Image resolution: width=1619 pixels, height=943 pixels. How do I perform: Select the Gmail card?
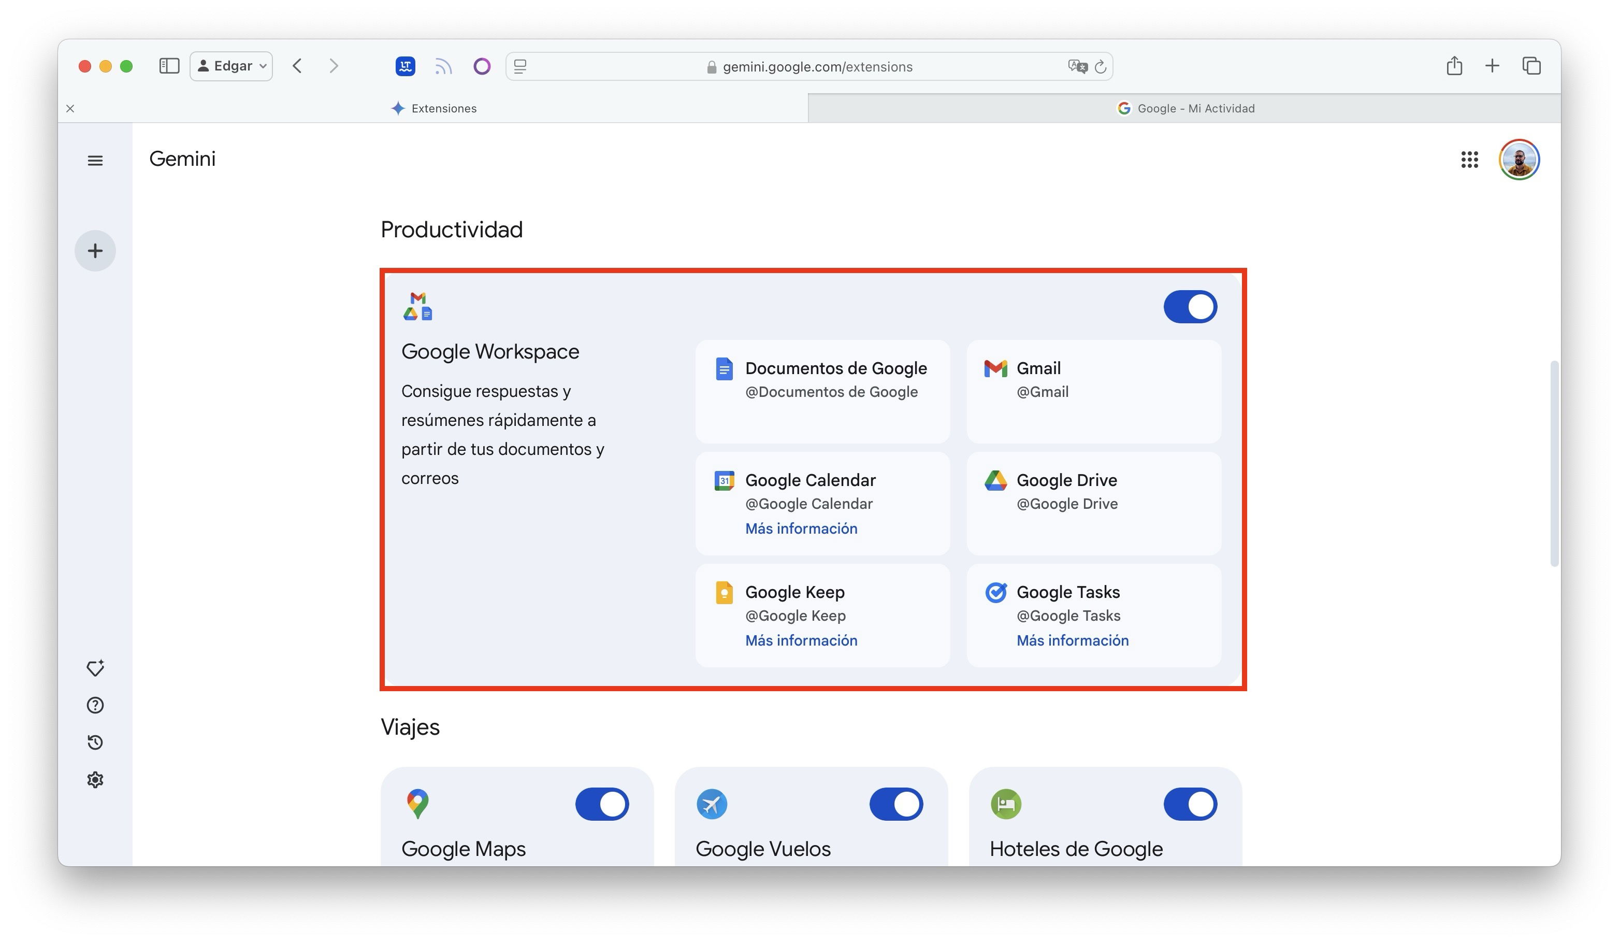coord(1093,392)
